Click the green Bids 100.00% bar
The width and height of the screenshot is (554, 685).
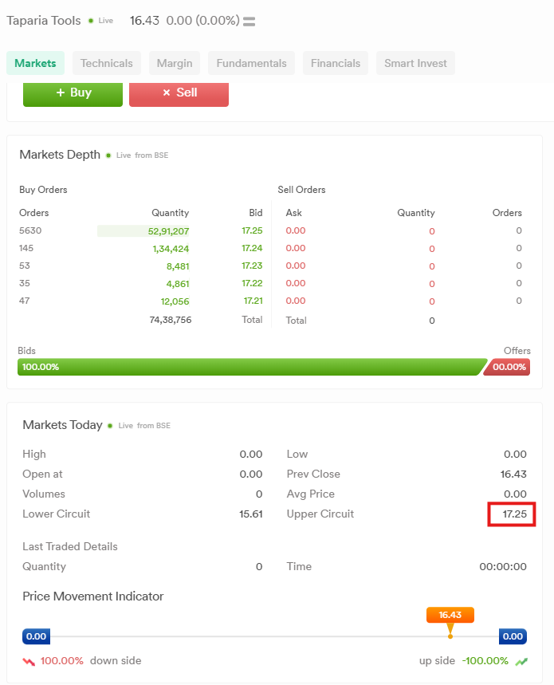(x=253, y=367)
